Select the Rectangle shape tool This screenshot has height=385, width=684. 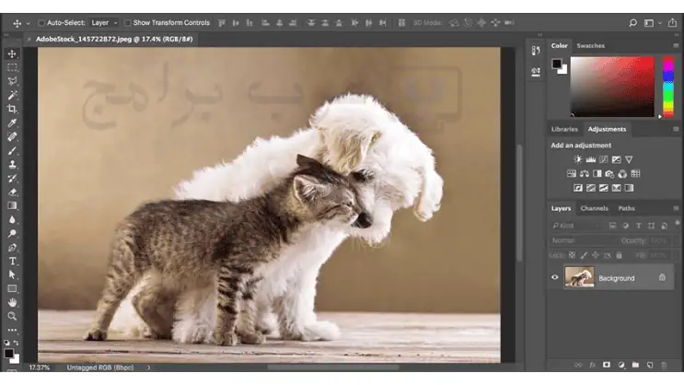pyautogui.click(x=12, y=288)
